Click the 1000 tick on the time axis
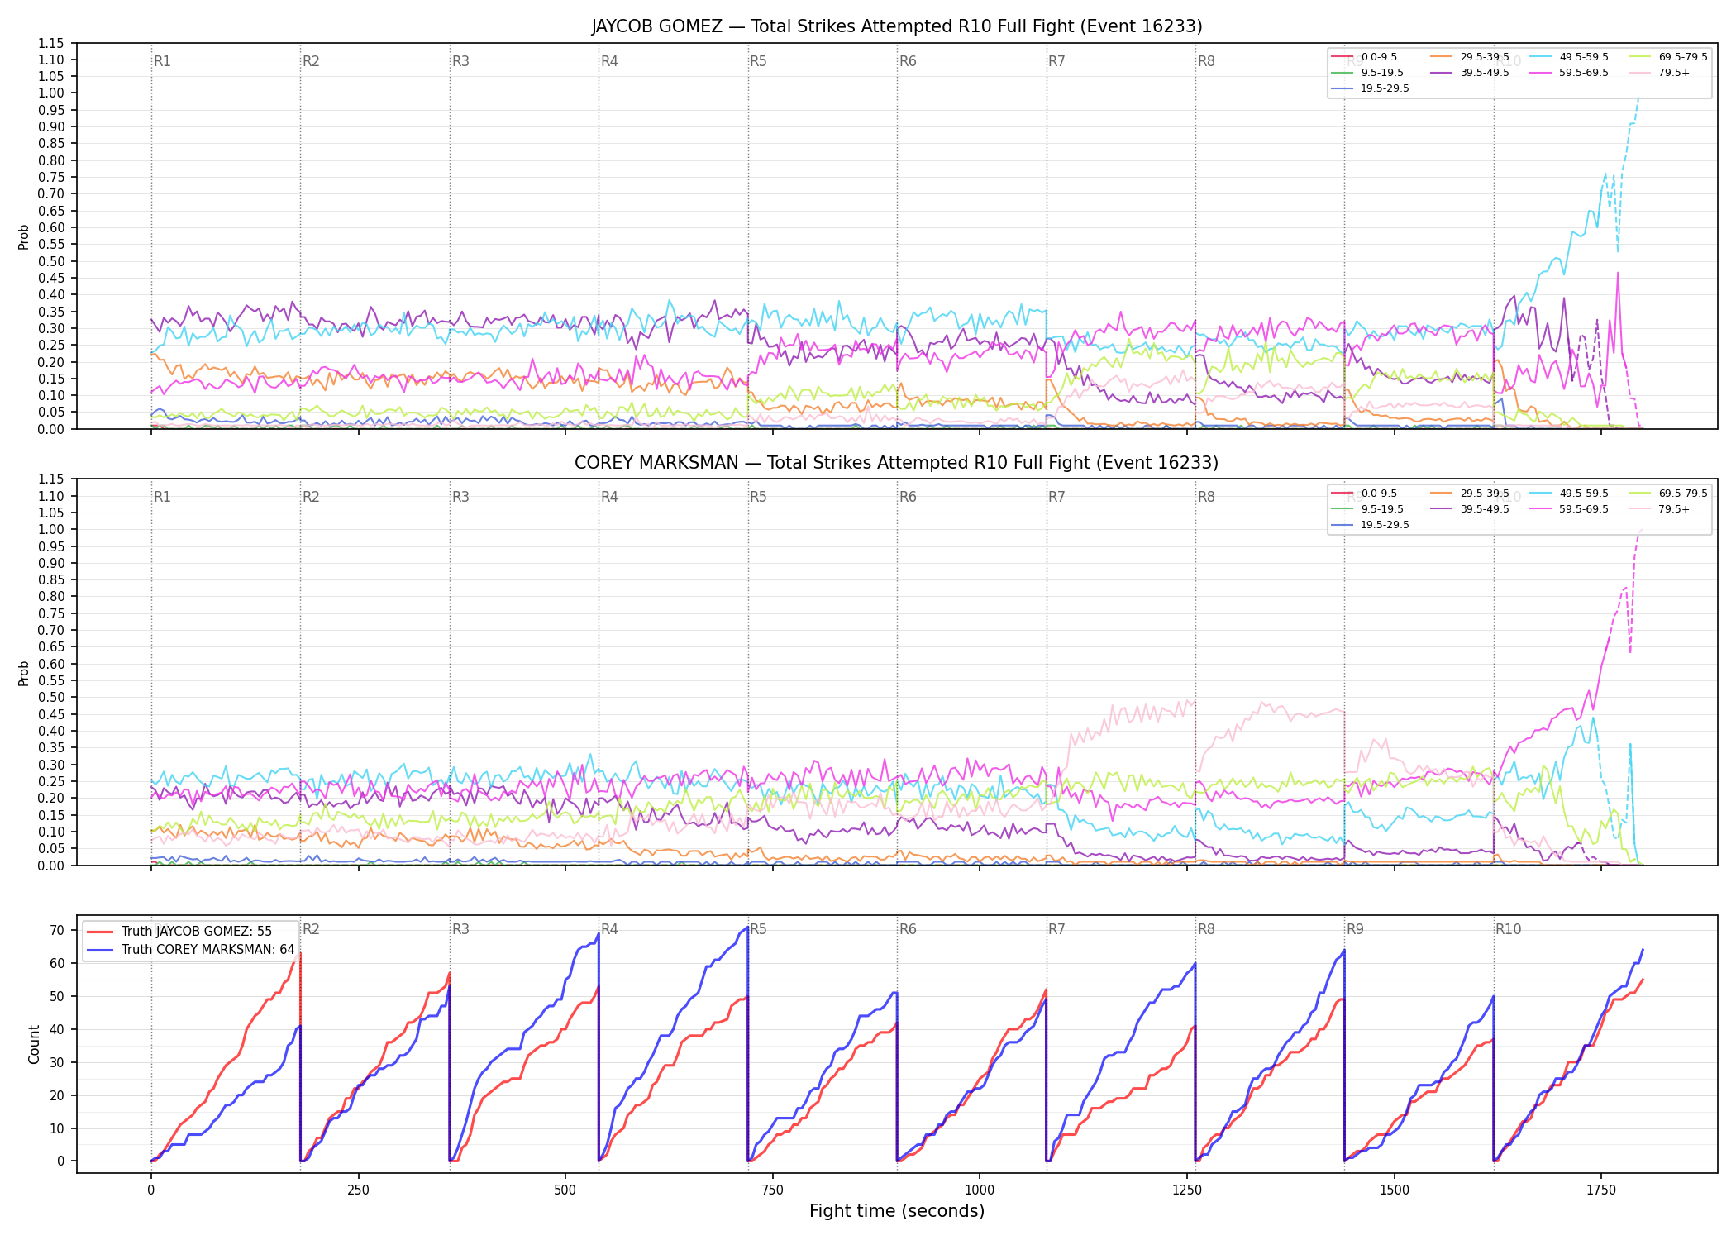 (x=980, y=1190)
